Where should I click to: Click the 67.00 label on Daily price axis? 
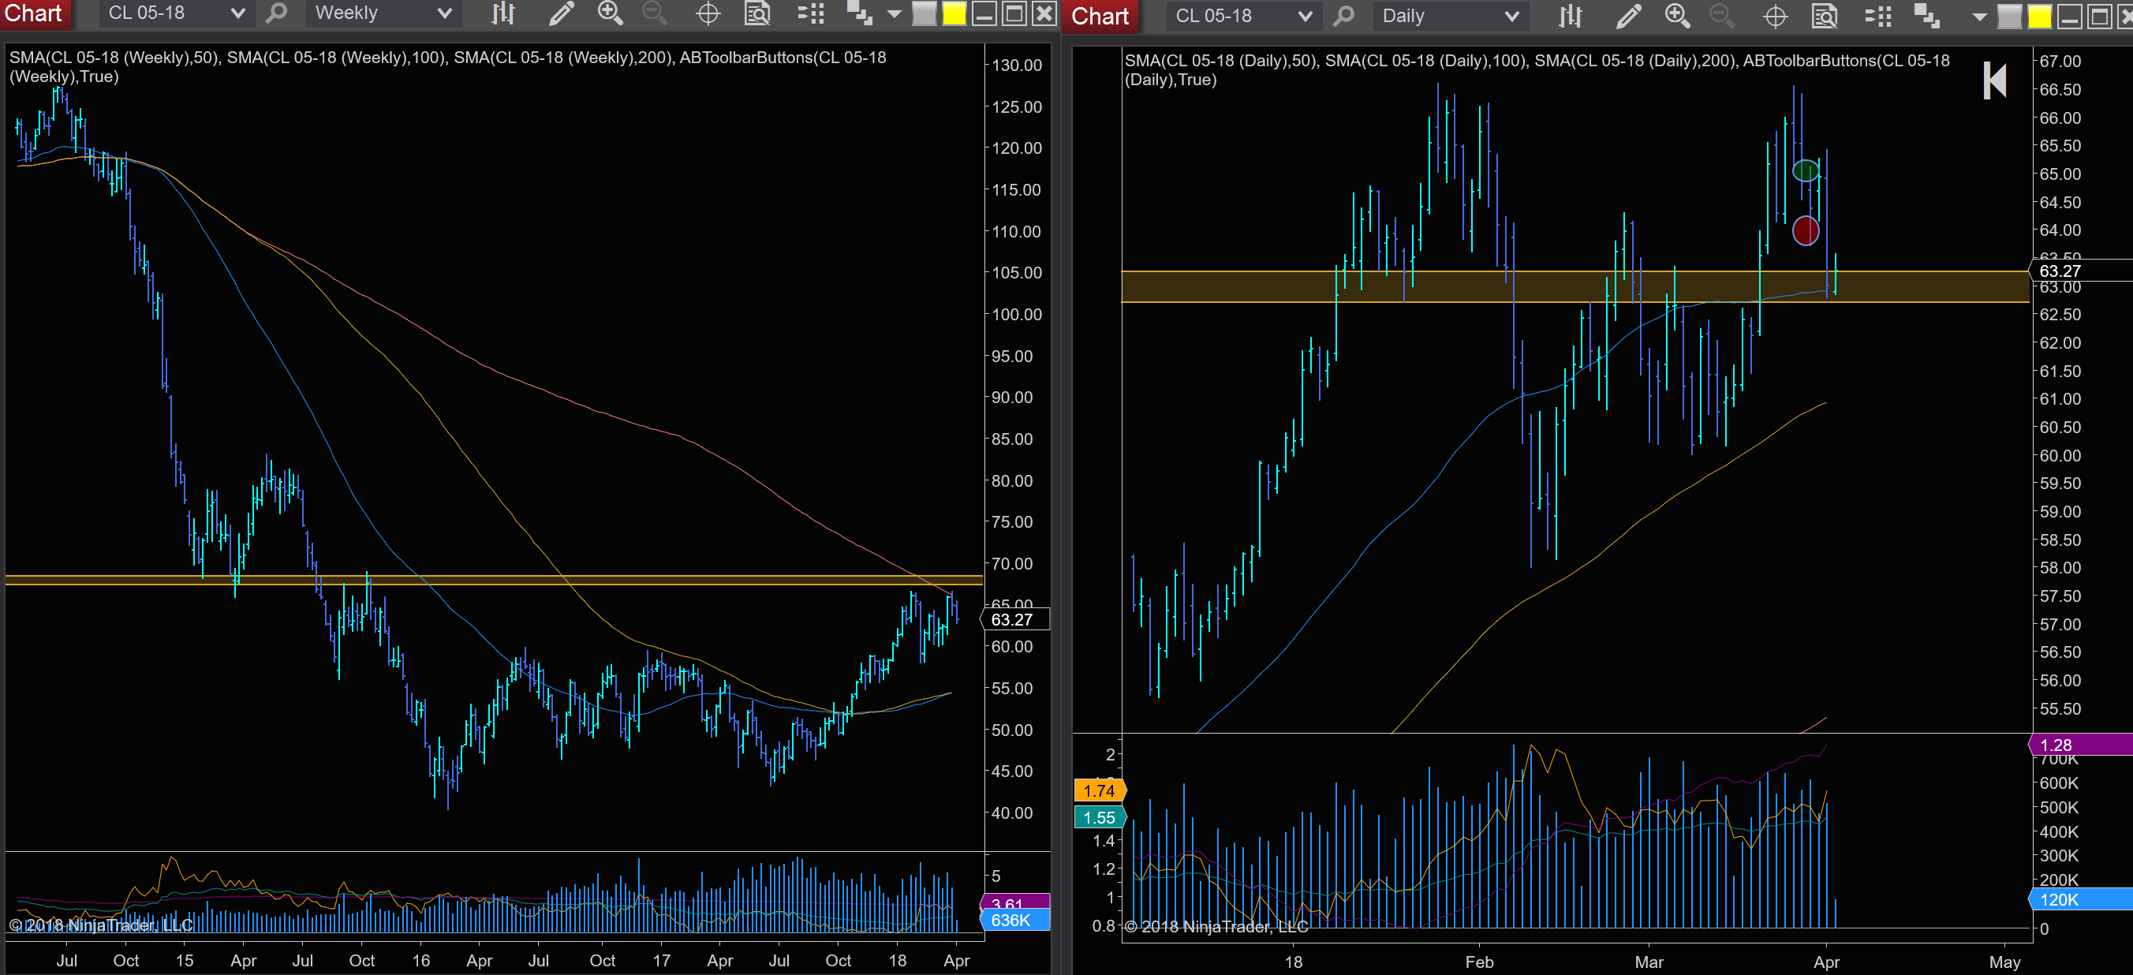click(2060, 62)
